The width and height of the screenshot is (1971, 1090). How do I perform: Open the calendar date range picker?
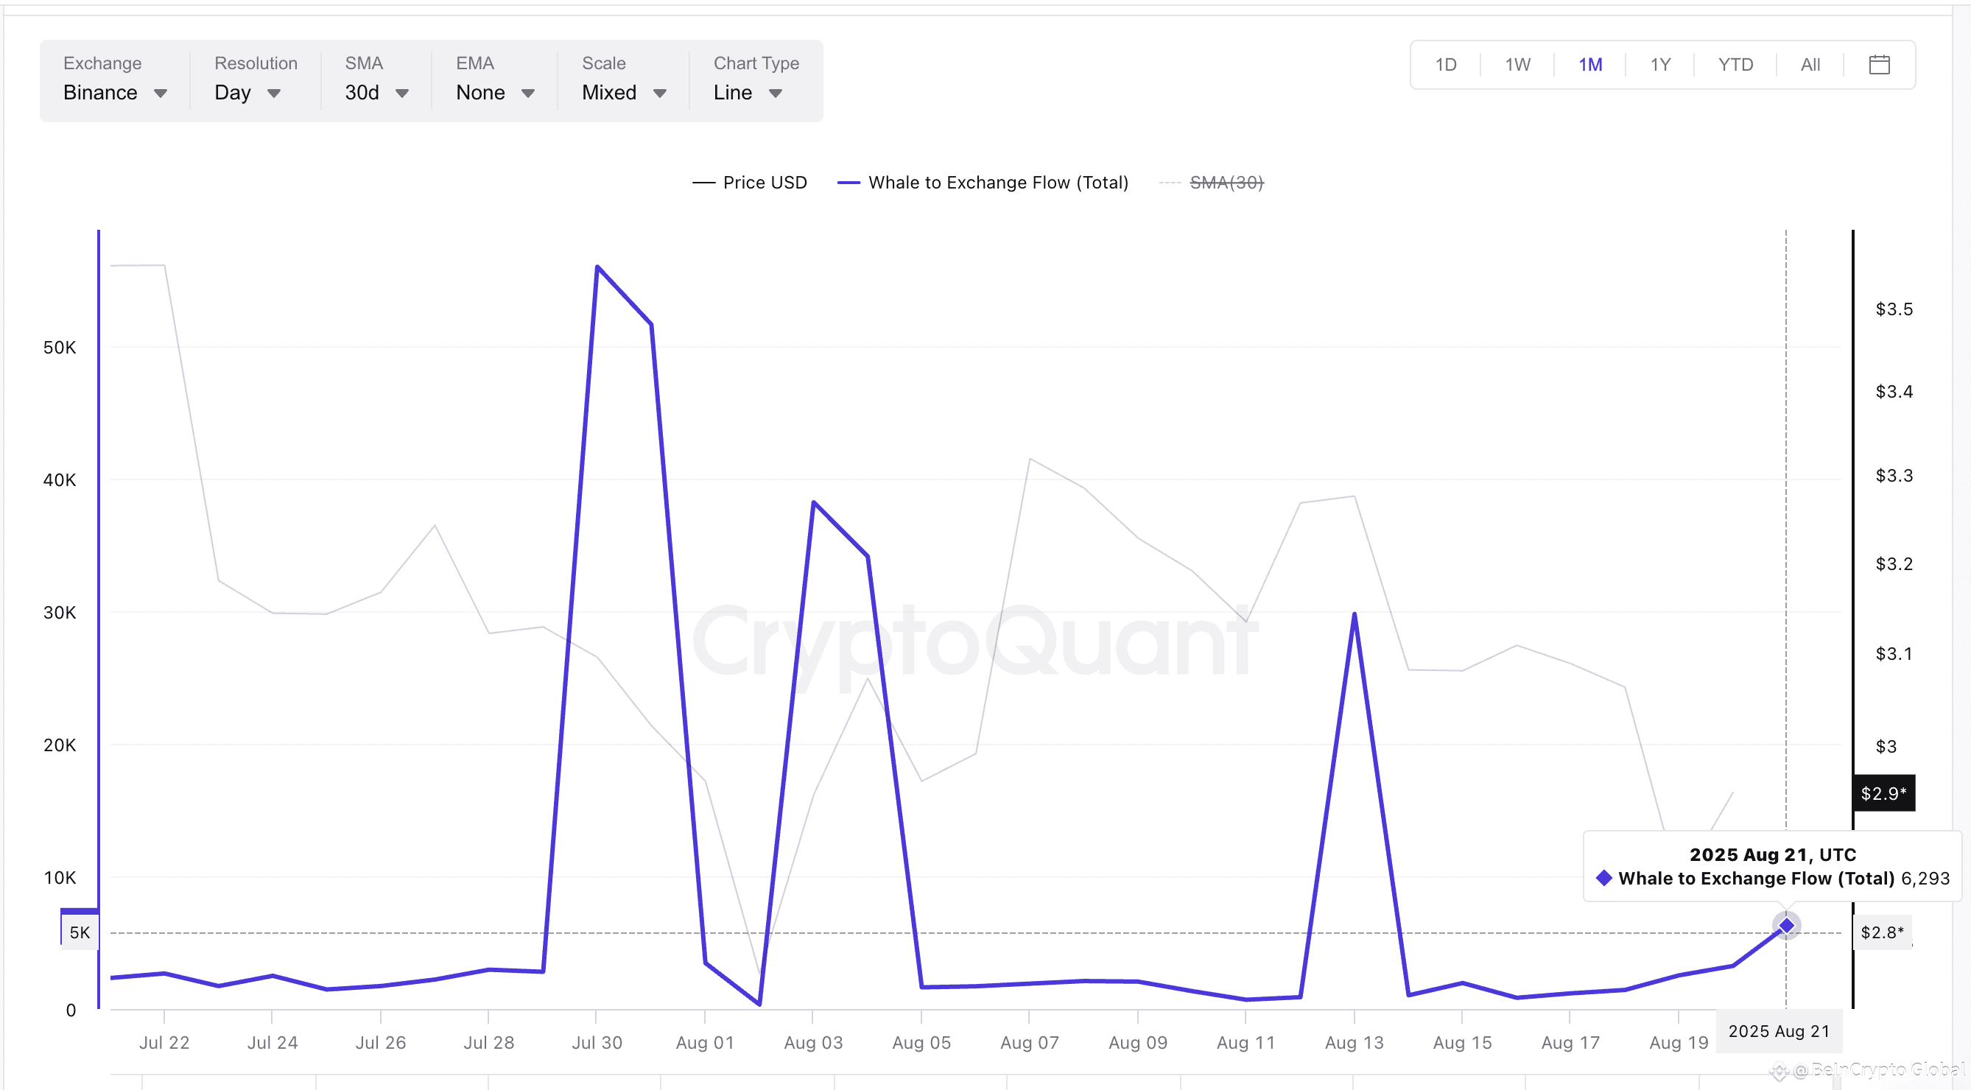click(x=1879, y=65)
